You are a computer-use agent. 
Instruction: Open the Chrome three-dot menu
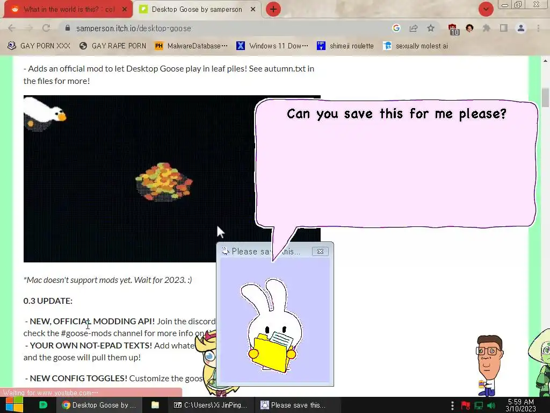[x=538, y=28]
